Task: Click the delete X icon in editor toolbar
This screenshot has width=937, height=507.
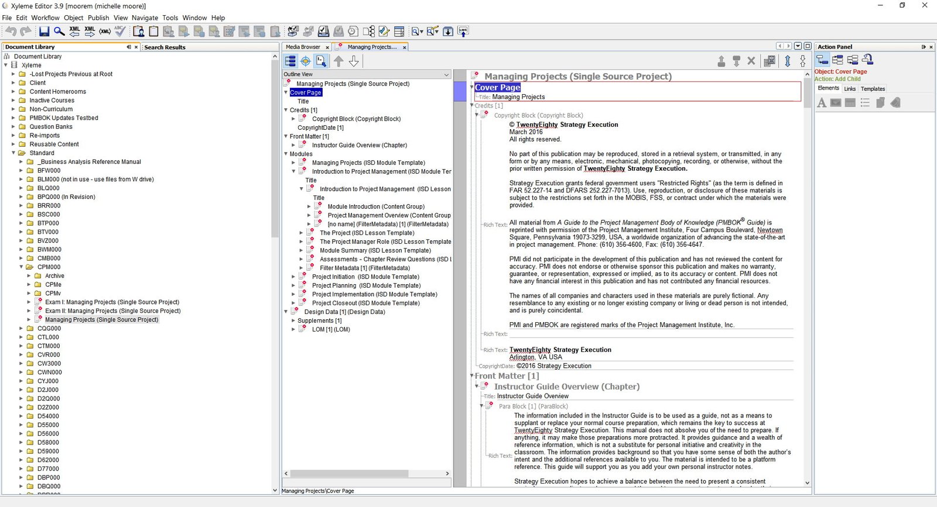Action: [x=751, y=61]
